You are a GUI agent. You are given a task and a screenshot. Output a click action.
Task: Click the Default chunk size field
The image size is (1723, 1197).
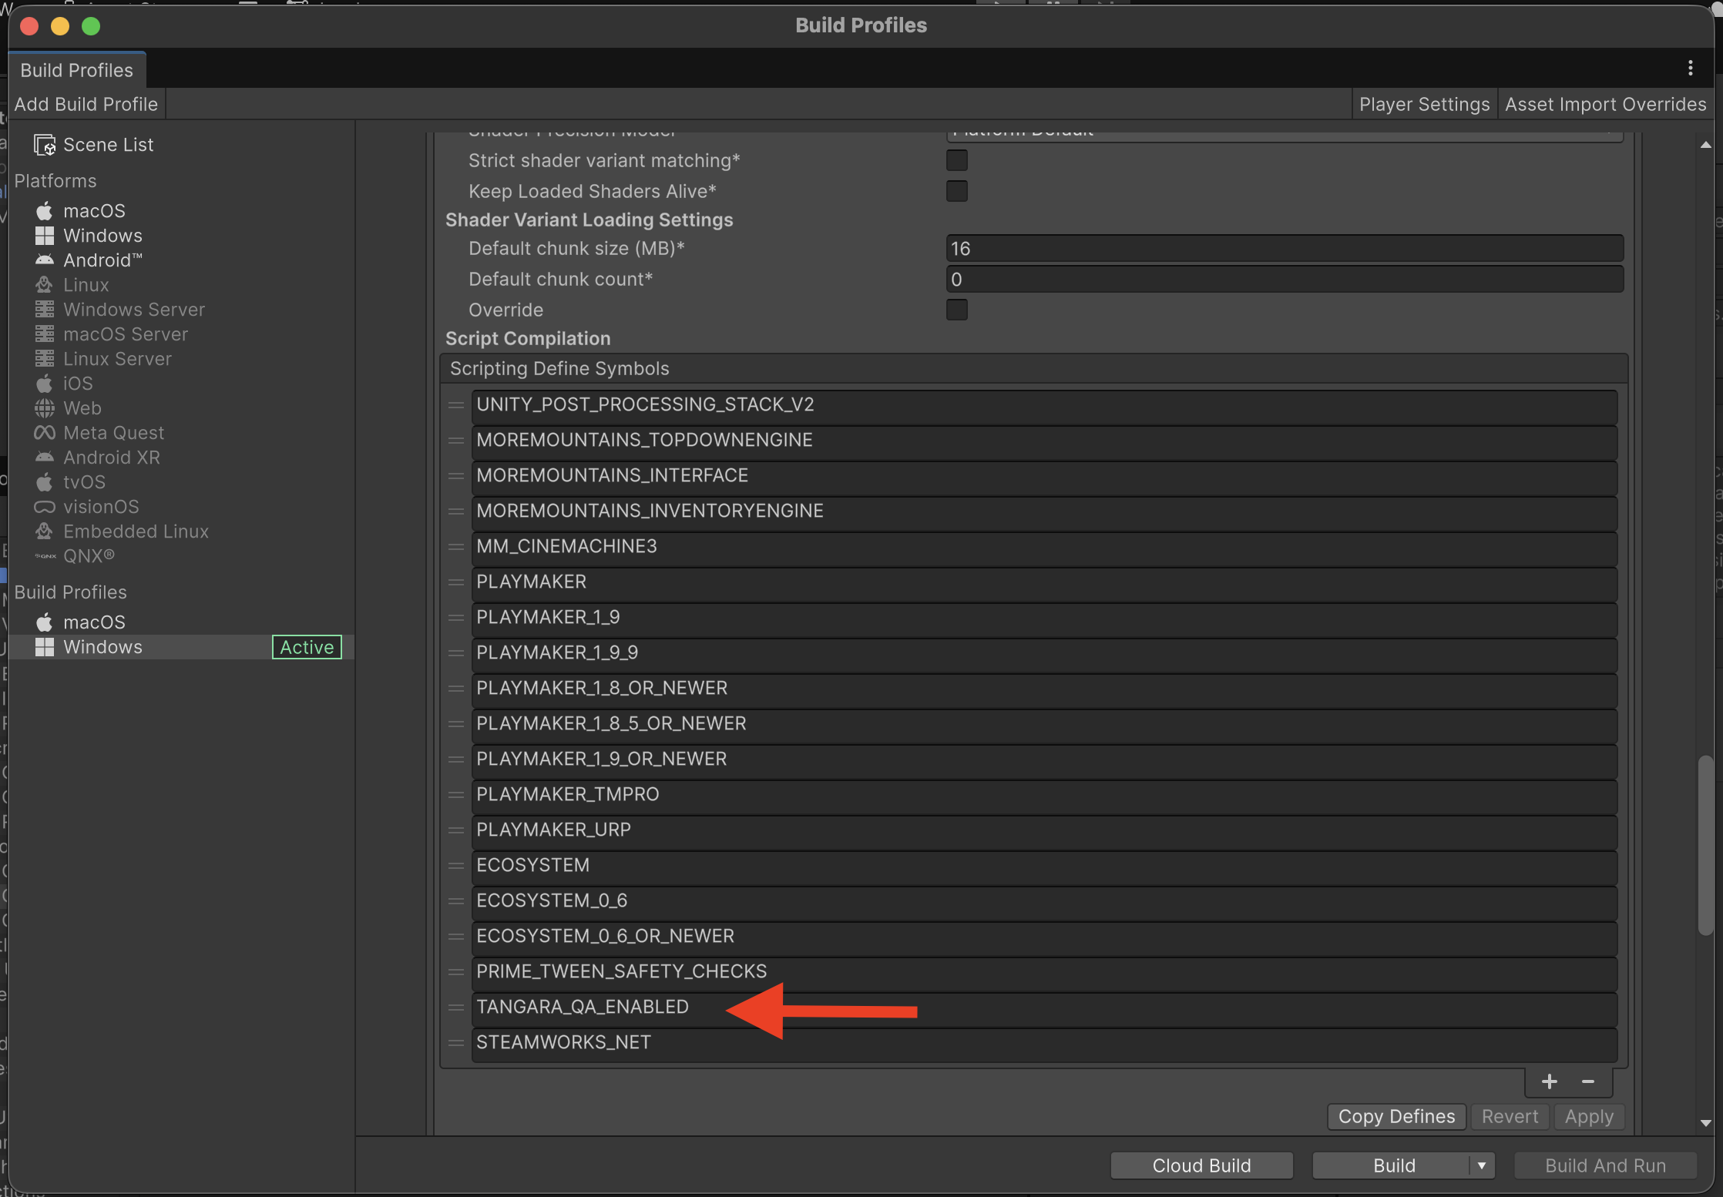tap(1285, 248)
